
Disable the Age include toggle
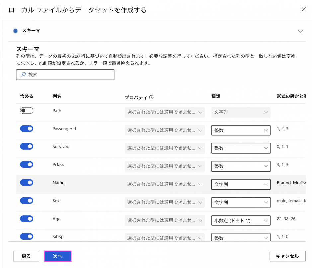click(x=27, y=219)
